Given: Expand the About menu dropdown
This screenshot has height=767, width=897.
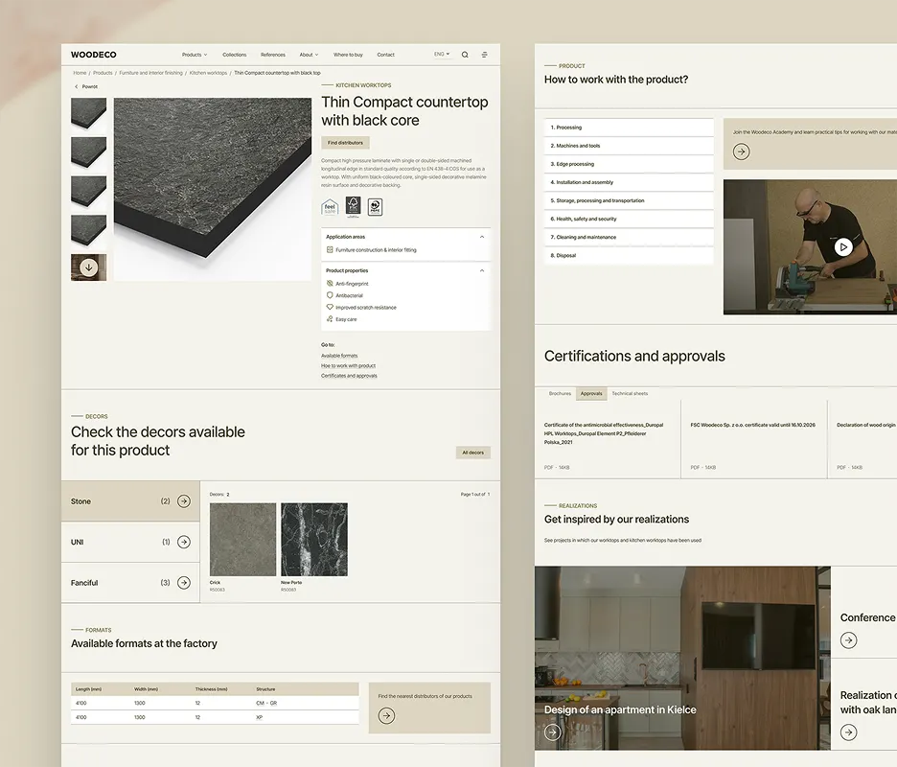Looking at the screenshot, I should click(309, 55).
